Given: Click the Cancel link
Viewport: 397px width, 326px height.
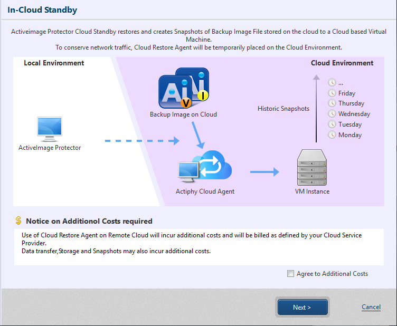Looking at the screenshot, I should (x=371, y=307).
